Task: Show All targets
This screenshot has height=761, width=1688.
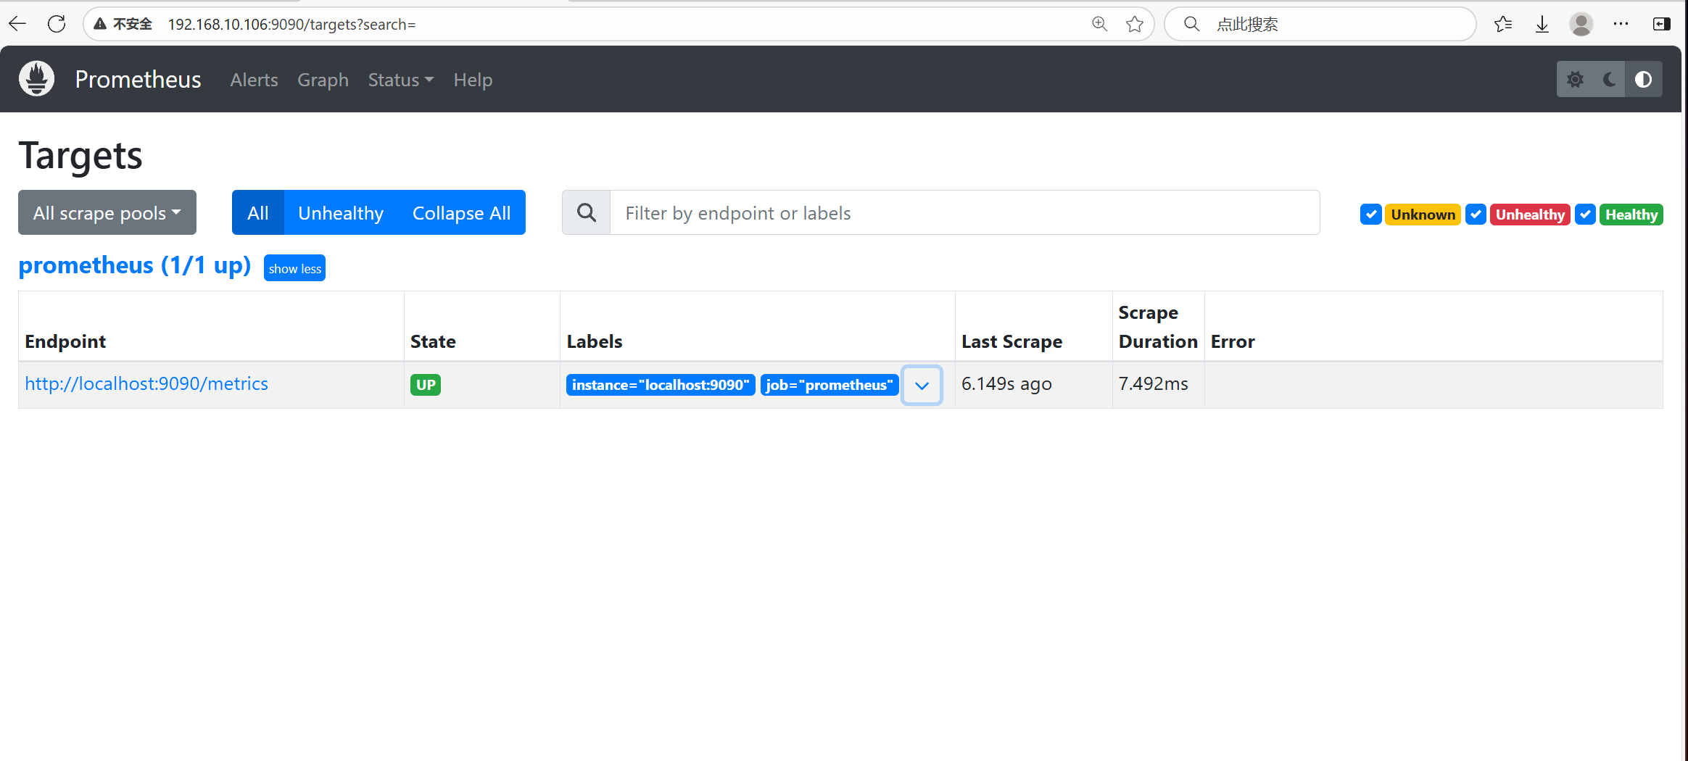Action: point(258,212)
